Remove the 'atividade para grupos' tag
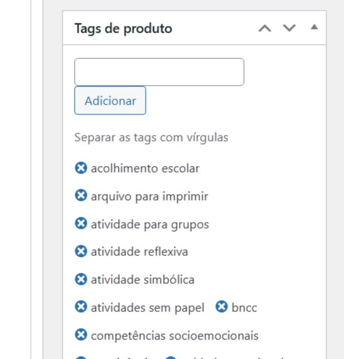344x359 pixels. 80,224
